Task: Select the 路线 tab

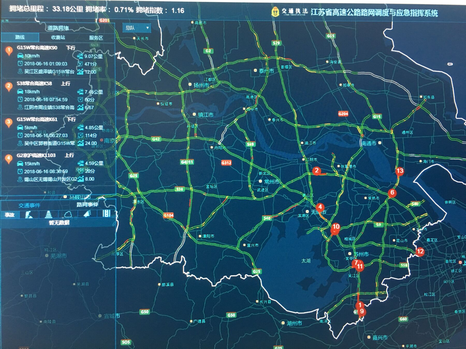Action: tap(20, 37)
